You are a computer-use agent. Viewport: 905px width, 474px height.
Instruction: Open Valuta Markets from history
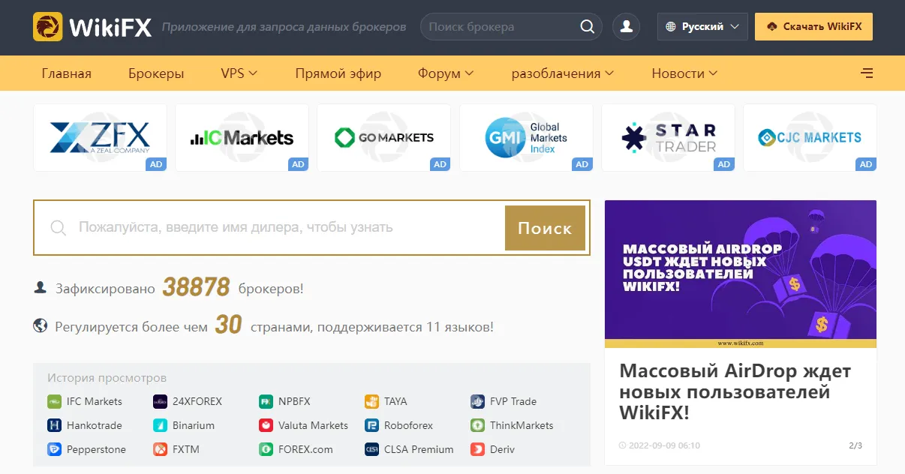(x=304, y=425)
